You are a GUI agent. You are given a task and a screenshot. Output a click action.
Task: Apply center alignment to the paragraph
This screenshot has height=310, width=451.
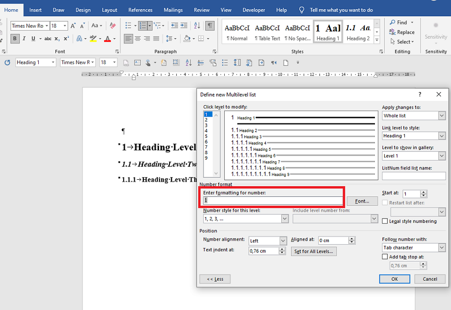[138, 39]
